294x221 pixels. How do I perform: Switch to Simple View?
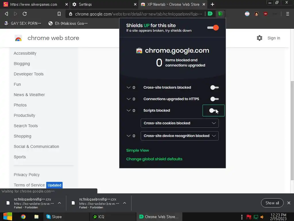[x=138, y=150]
